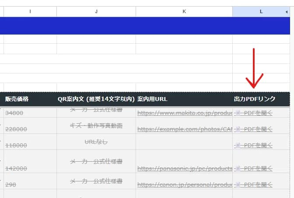The height and width of the screenshot is (198, 294).
Task: Open the example.com photos URL link
Action: click(185, 129)
